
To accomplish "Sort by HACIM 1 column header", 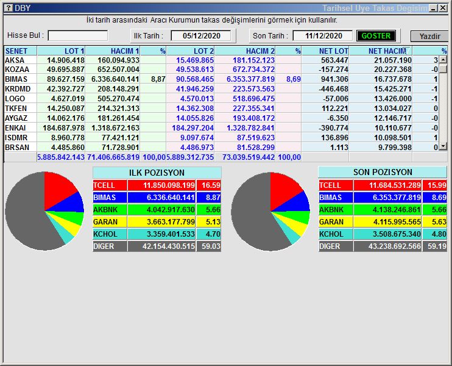I will (113, 51).
